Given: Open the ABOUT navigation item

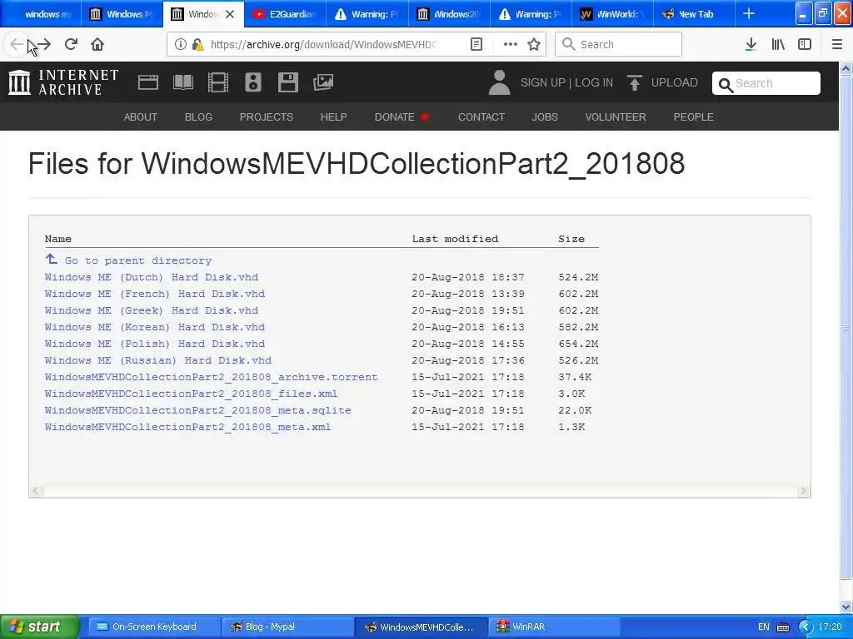Looking at the screenshot, I should pyautogui.click(x=140, y=116).
